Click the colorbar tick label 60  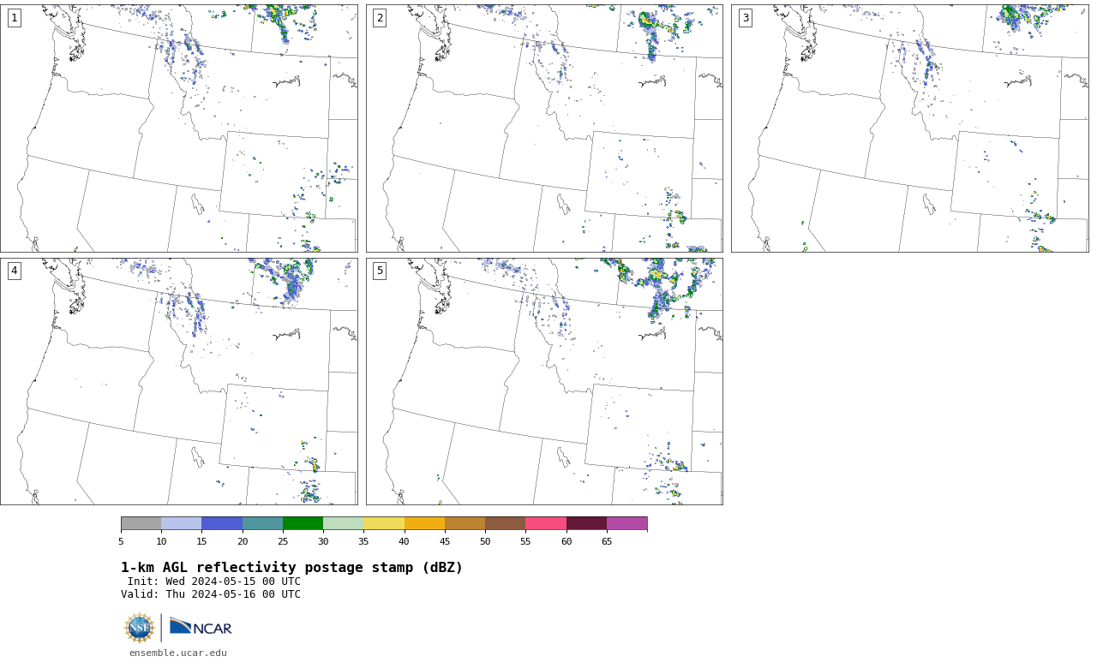coord(566,541)
